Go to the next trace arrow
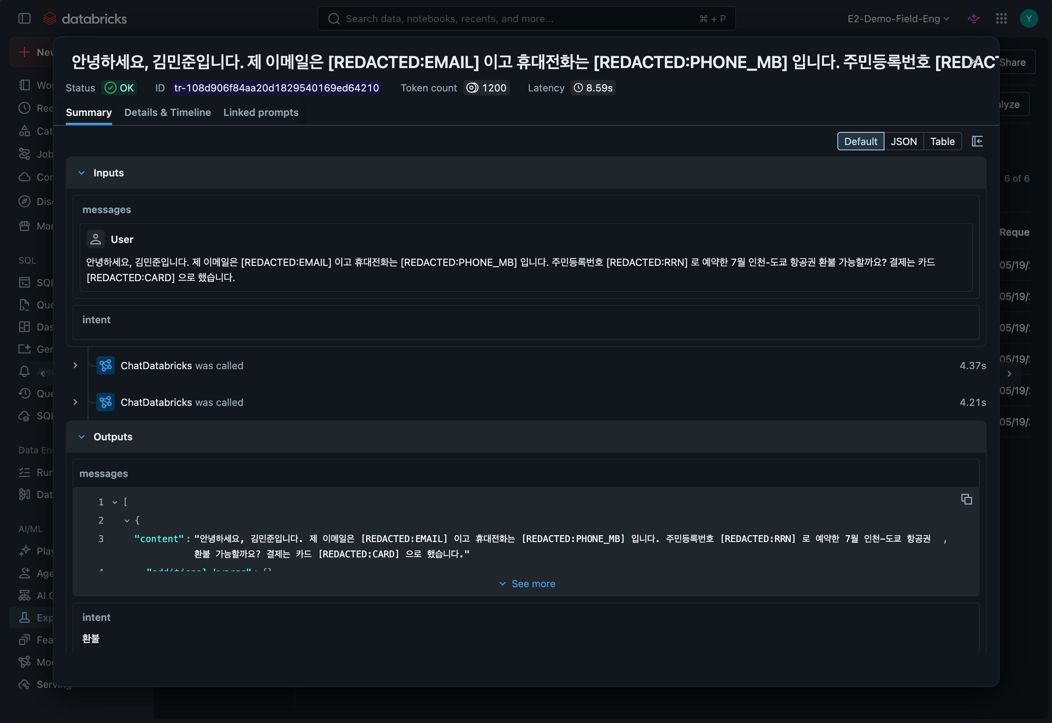The height and width of the screenshot is (723, 1052). [1010, 374]
